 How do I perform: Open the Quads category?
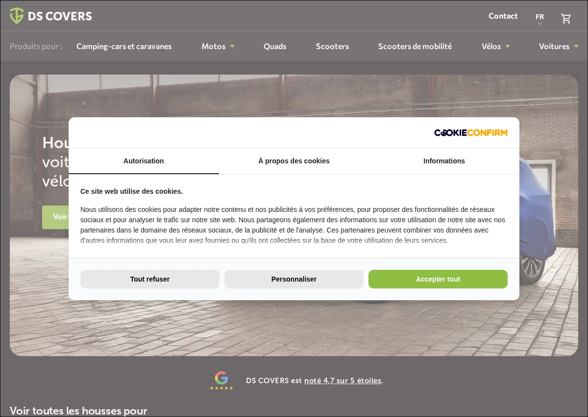(x=275, y=46)
